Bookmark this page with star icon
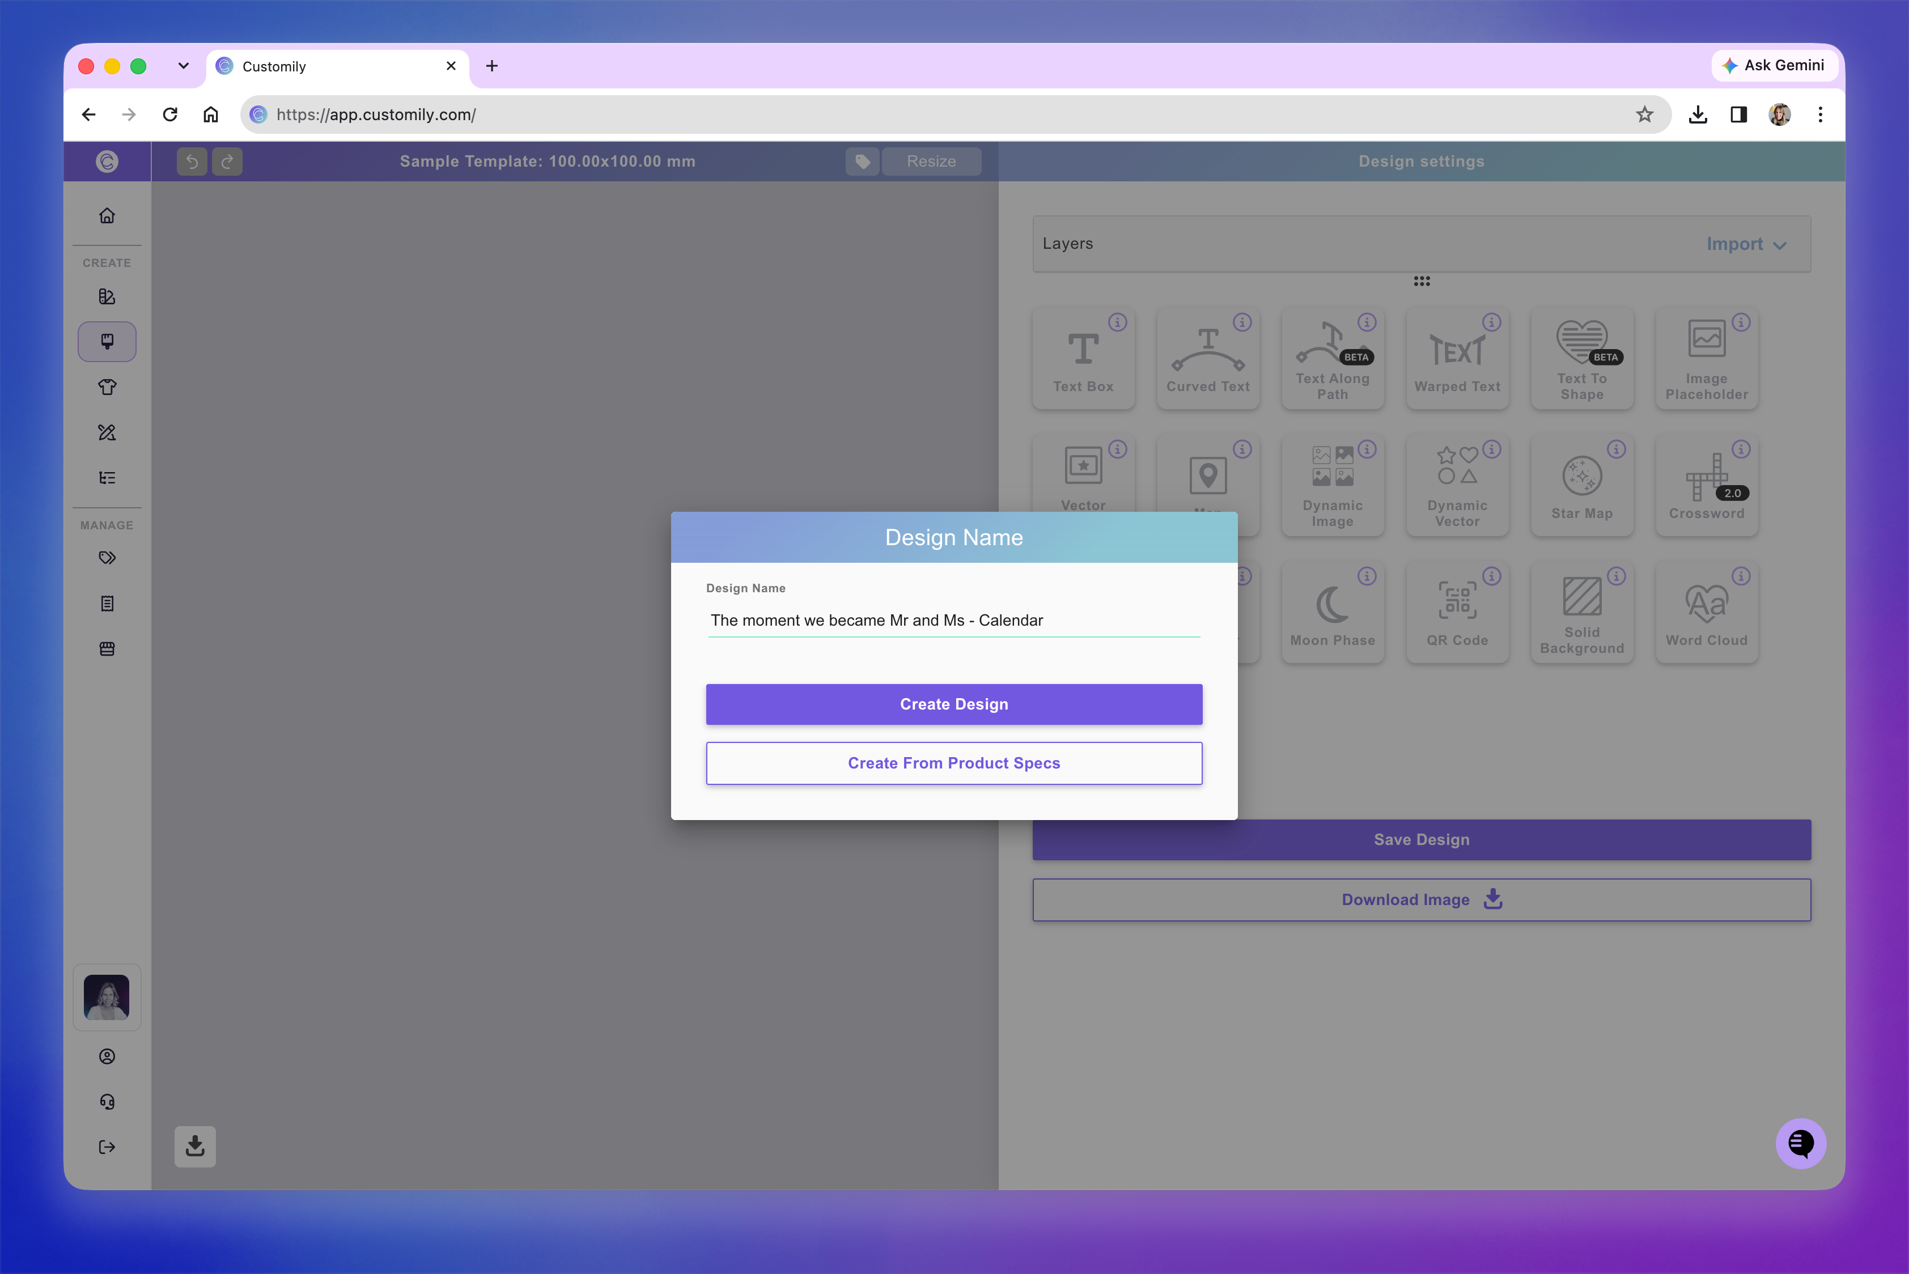 [x=1644, y=114]
